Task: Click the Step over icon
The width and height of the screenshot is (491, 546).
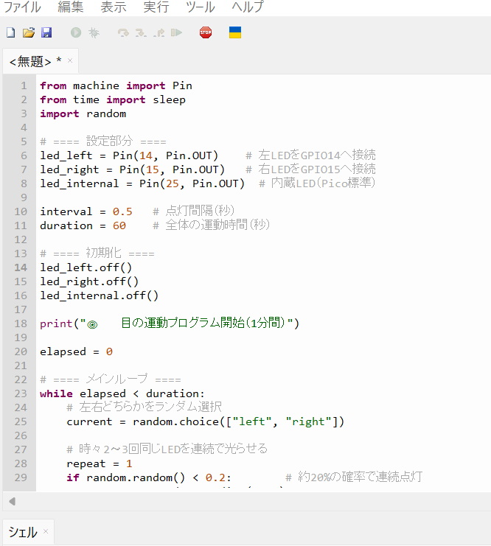Action: [x=123, y=32]
